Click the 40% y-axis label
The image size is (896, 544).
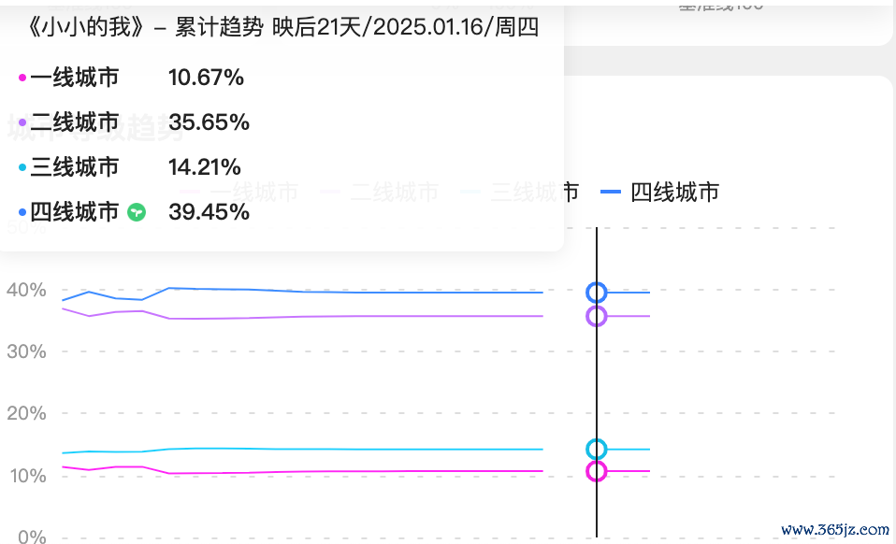coord(26,290)
